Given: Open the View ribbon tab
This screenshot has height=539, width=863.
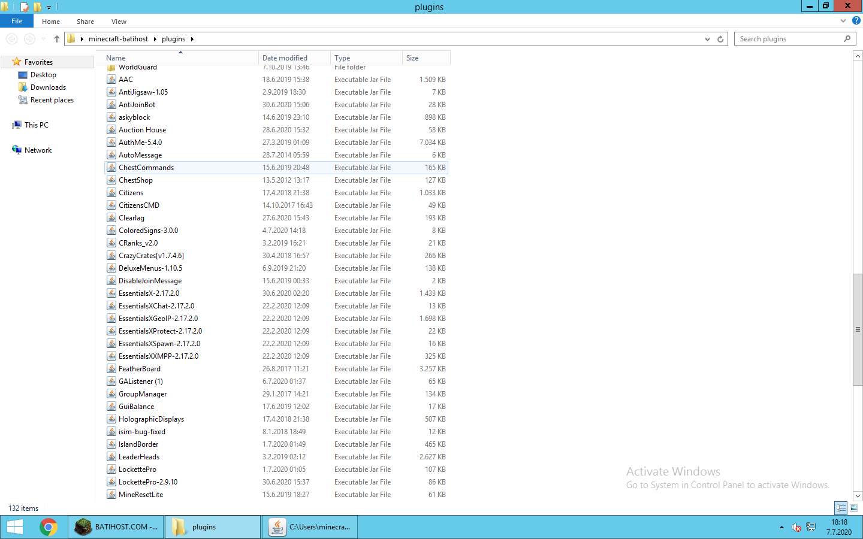Looking at the screenshot, I should (x=119, y=22).
